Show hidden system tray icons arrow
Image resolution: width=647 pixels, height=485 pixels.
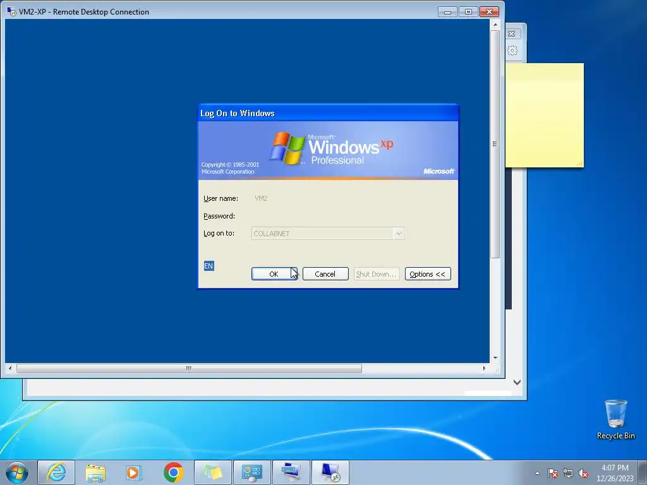[x=537, y=473]
